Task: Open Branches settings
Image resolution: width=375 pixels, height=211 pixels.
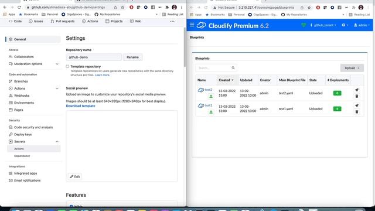Action: [21, 81]
